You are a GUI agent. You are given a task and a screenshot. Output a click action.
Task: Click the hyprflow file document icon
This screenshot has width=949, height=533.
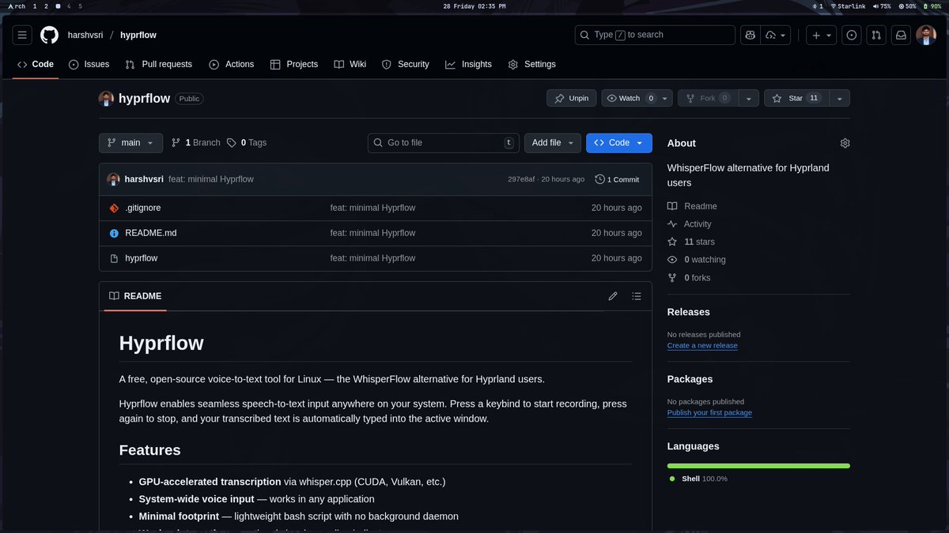tap(114, 258)
